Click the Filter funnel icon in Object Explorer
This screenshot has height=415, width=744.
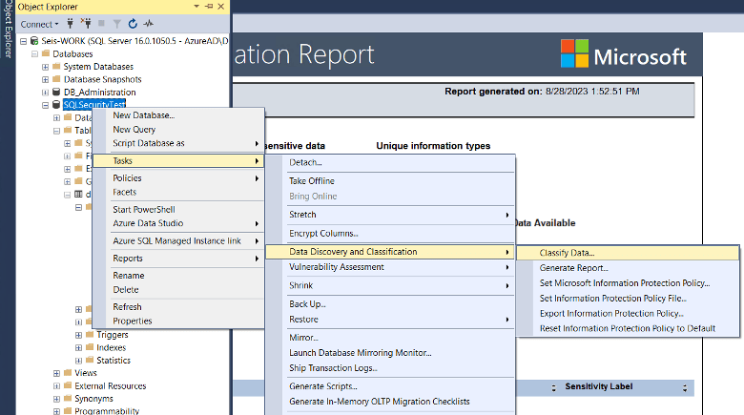click(x=117, y=24)
